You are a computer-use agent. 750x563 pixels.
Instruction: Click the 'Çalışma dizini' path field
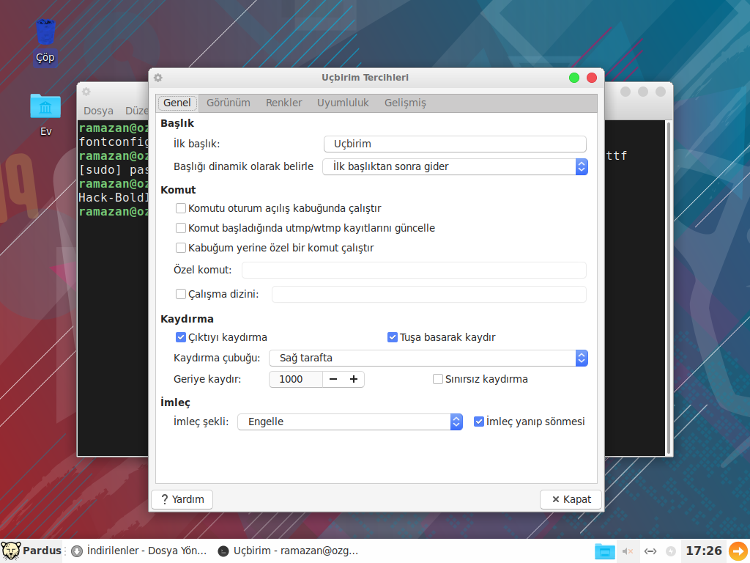429,295
